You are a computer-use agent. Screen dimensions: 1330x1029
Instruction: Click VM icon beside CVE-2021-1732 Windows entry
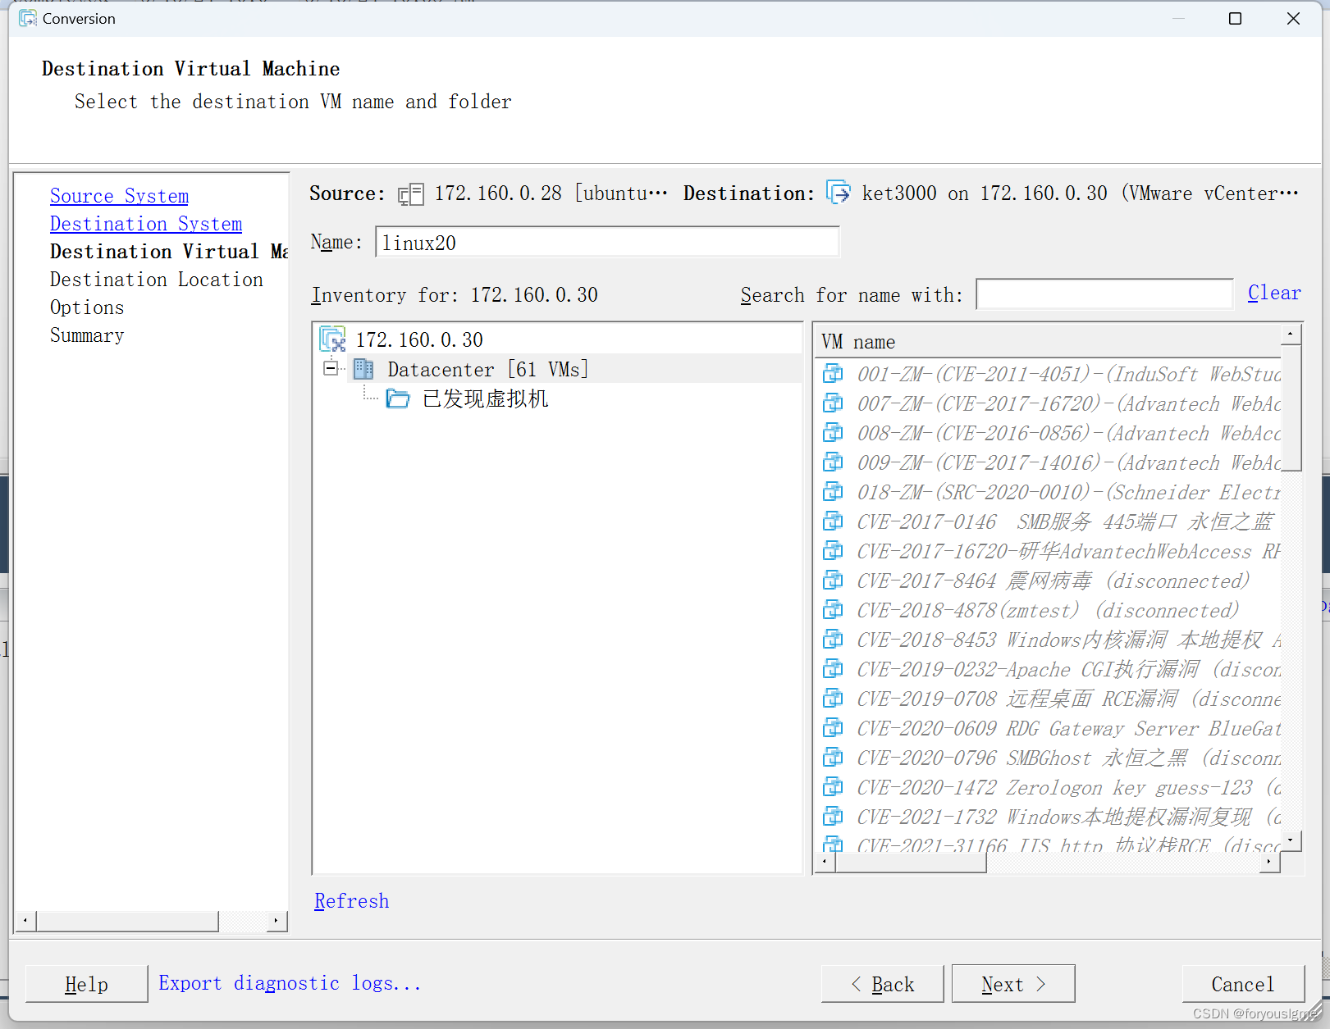click(x=833, y=817)
